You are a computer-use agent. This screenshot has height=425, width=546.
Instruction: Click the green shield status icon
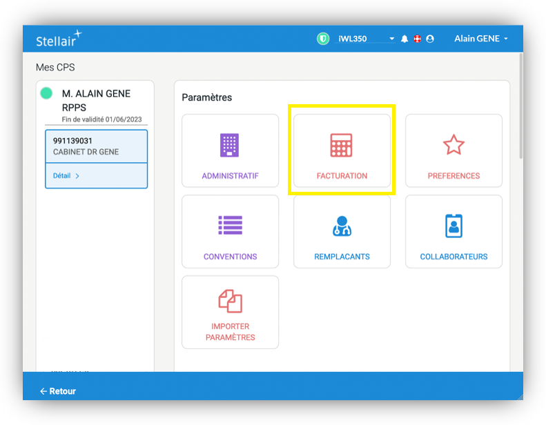pos(323,39)
